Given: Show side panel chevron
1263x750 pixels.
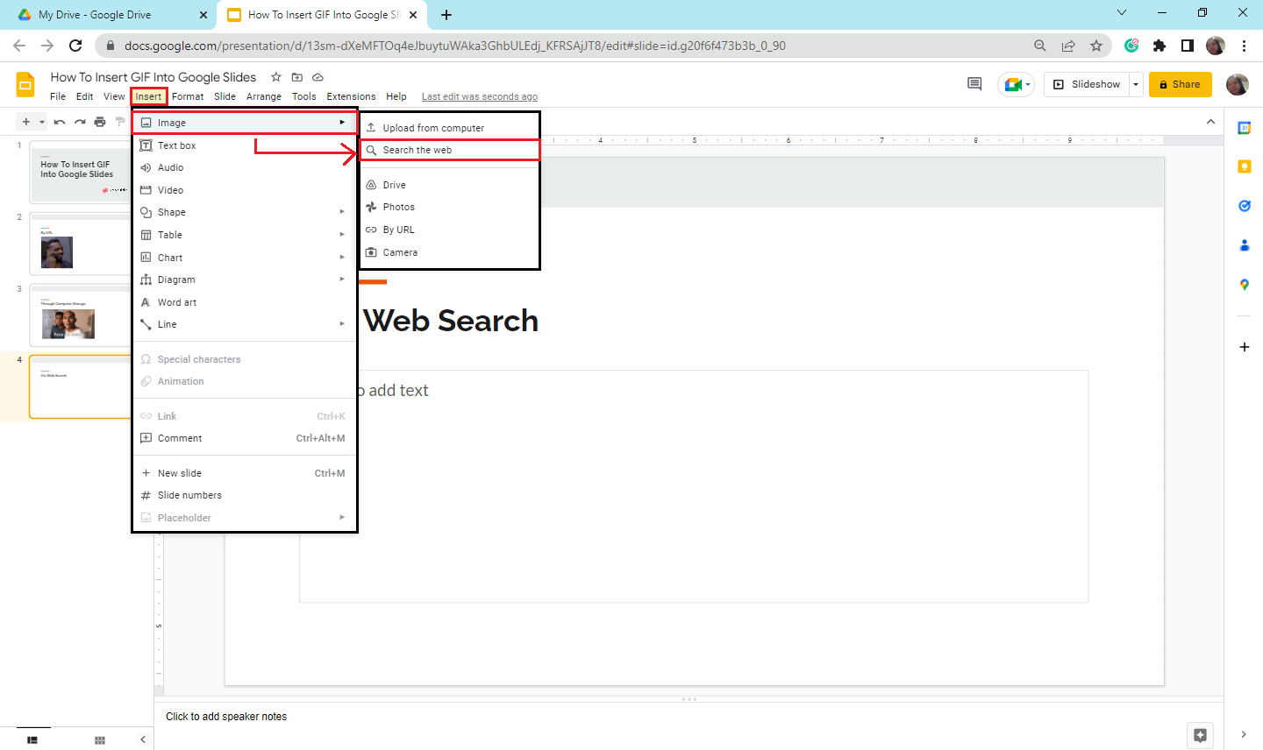Looking at the screenshot, I should [1244, 734].
